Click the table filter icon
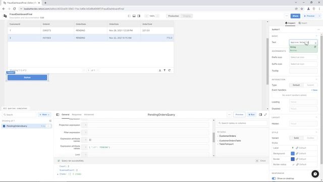323x182 pixels. pyautogui.click(x=165, y=70)
